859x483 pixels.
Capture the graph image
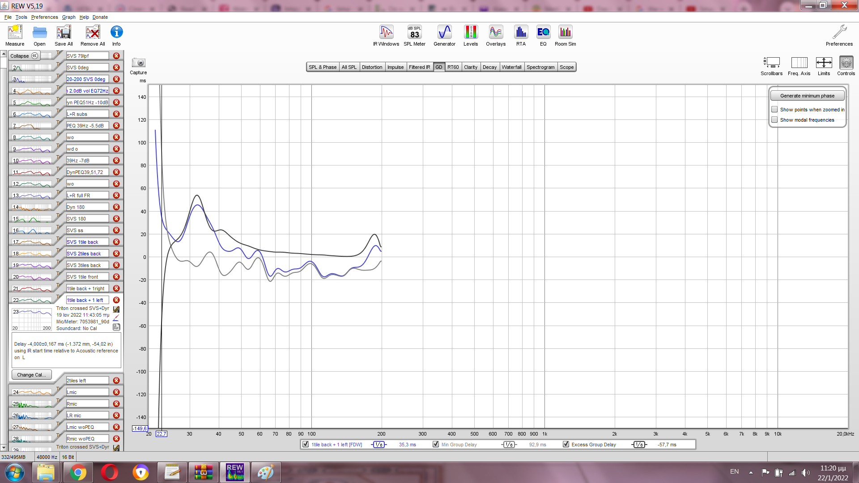138,63
